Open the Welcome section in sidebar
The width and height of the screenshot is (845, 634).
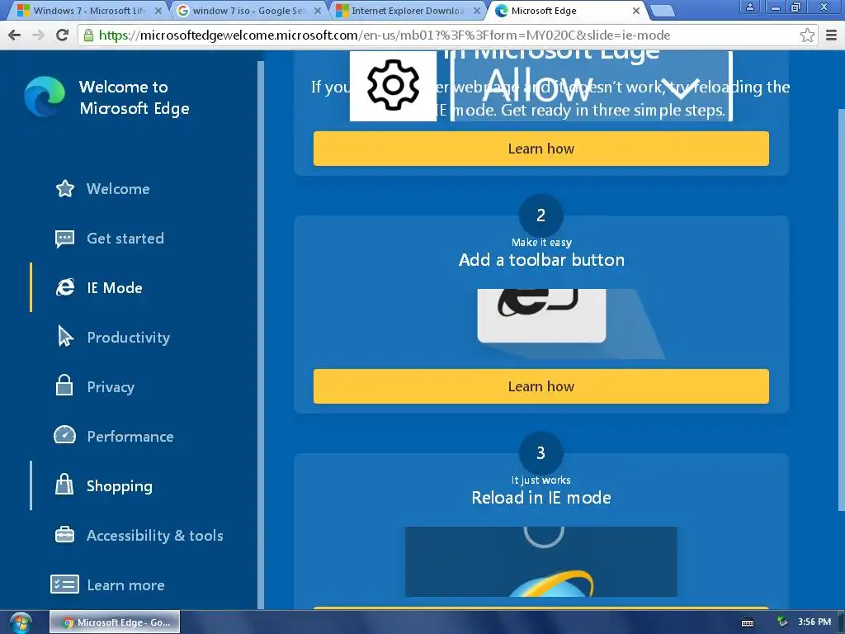tap(118, 189)
